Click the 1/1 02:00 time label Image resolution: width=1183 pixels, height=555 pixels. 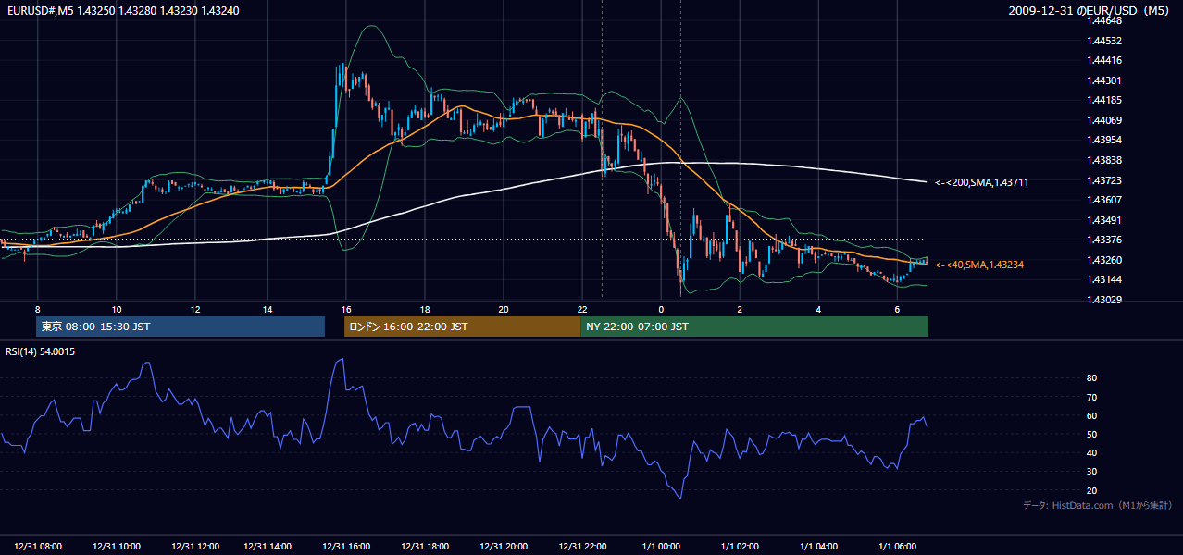tap(740, 547)
